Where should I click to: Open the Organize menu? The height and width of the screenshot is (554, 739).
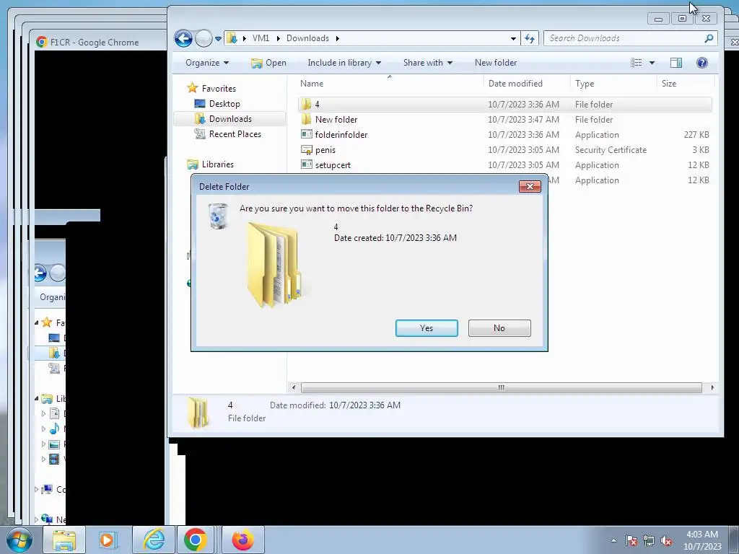[x=207, y=63]
